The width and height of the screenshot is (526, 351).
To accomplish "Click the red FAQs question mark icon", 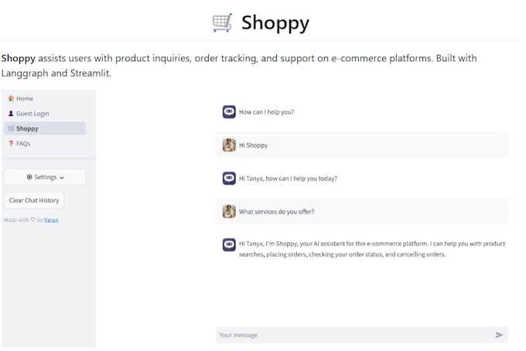I will [x=11, y=144].
